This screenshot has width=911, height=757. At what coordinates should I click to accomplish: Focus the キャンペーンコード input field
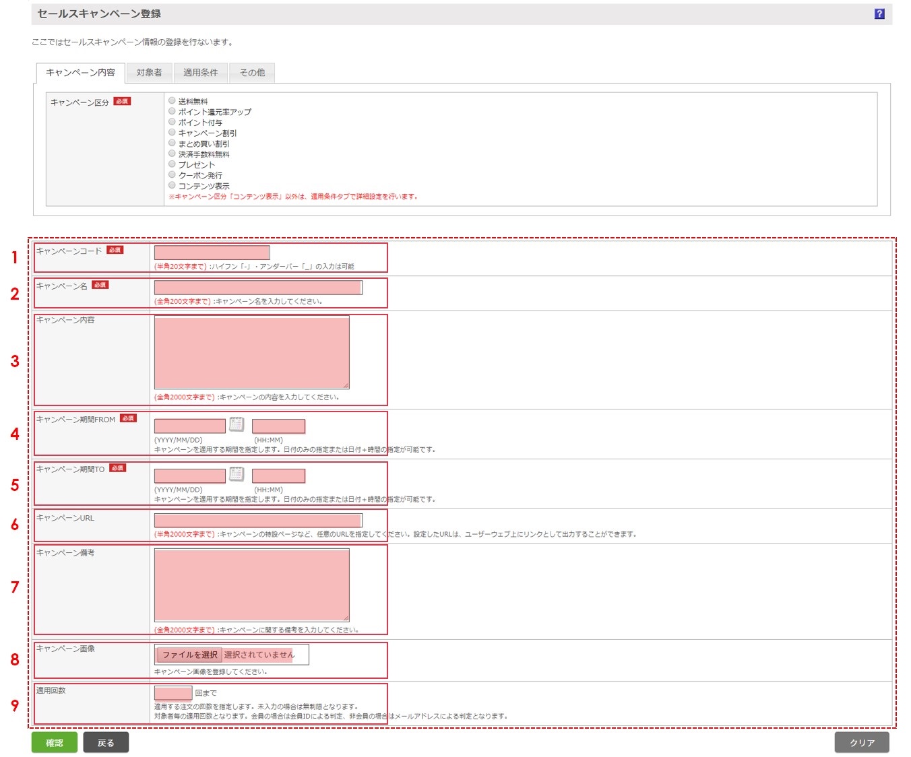[212, 253]
